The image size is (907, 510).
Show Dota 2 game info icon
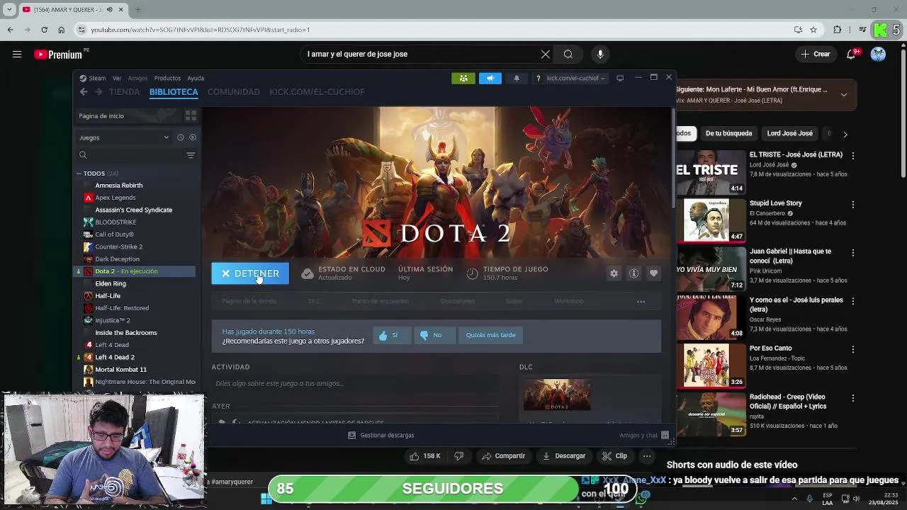point(634,273)
